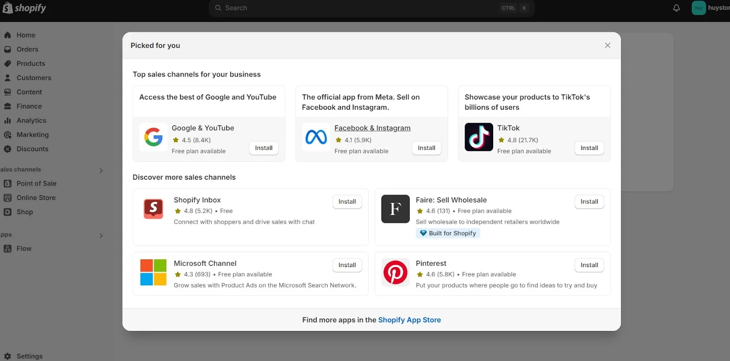The image size is (730, 361).
Task: Click the Home house icon in sidebar
Action: [x=7, y=35]
